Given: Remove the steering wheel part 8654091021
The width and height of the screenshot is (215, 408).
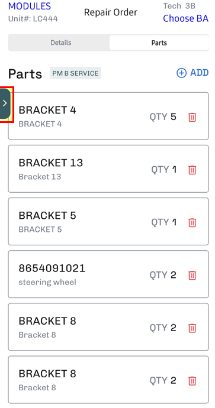Looking at the screenshot, I should (192, 275).
